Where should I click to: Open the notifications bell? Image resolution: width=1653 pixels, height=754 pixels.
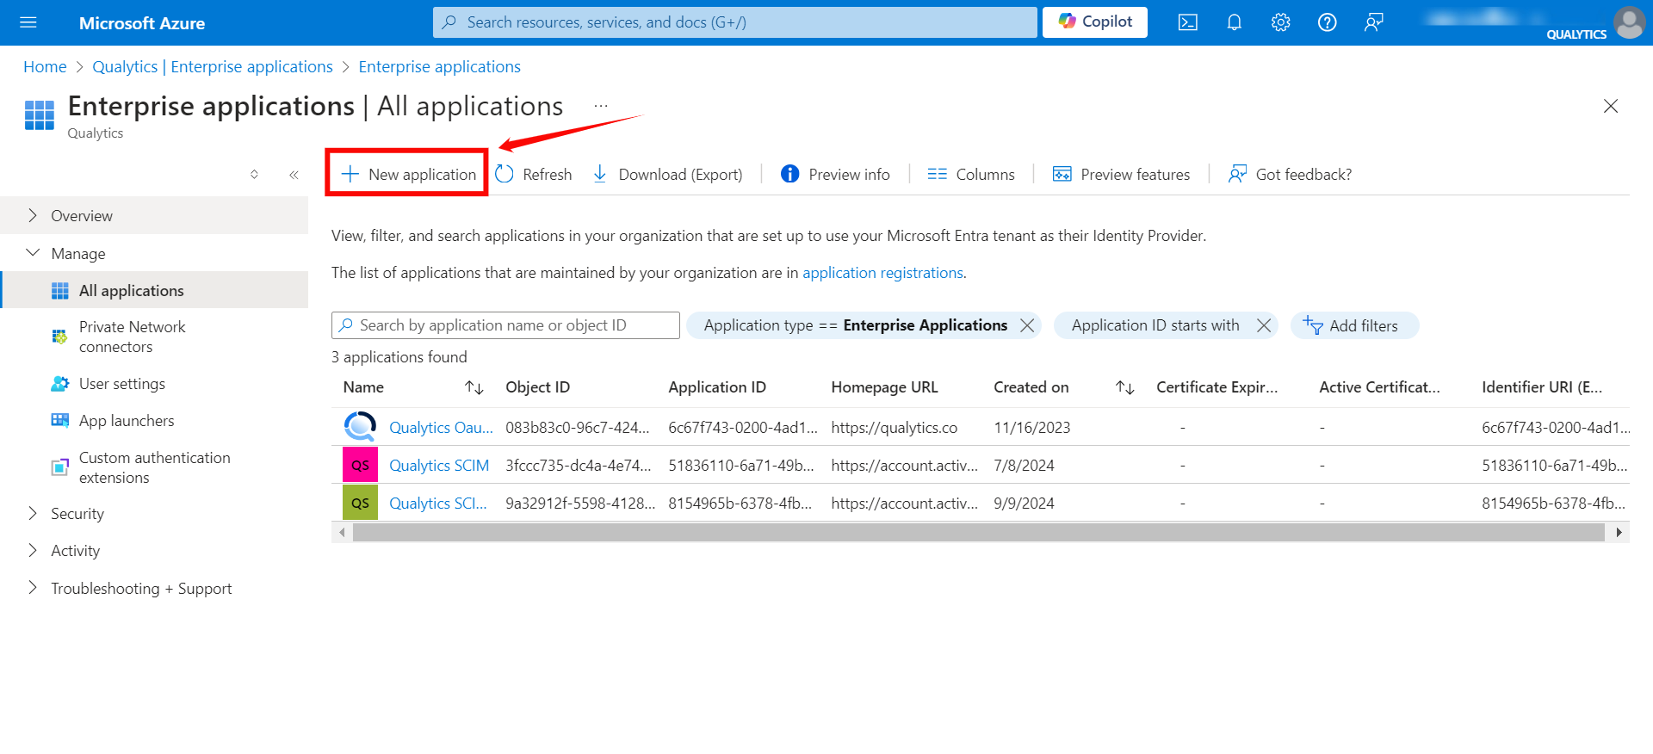[x=1235, y=22]
